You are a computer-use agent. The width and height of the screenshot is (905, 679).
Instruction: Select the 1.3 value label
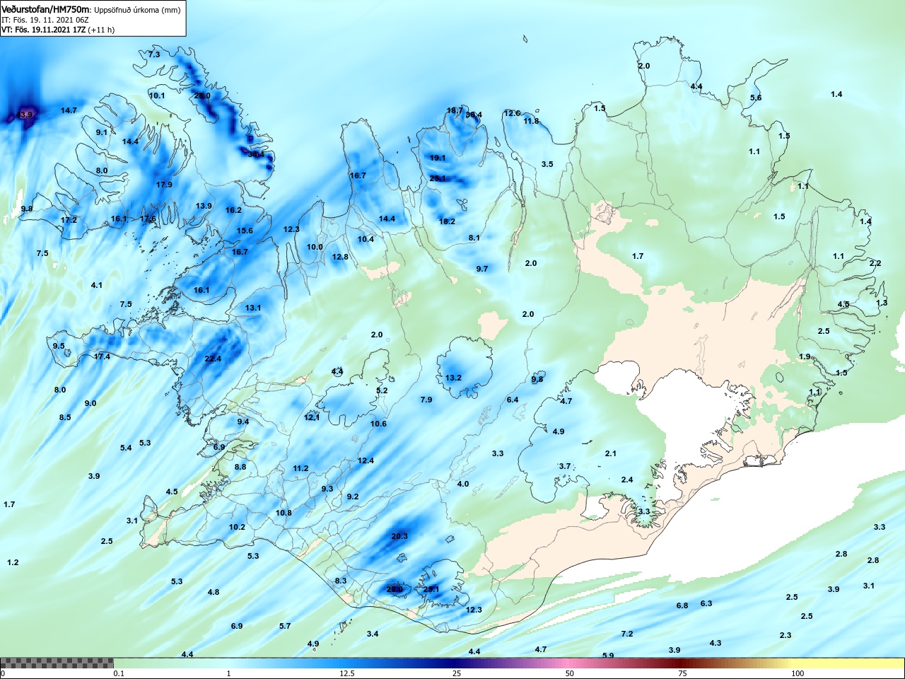pos(882,303)
